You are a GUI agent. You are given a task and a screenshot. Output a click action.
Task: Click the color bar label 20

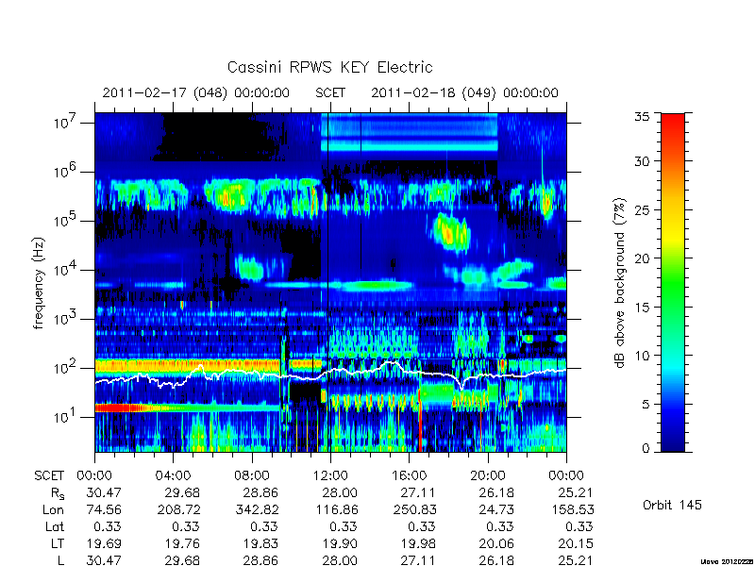click(x=642, y=258)
